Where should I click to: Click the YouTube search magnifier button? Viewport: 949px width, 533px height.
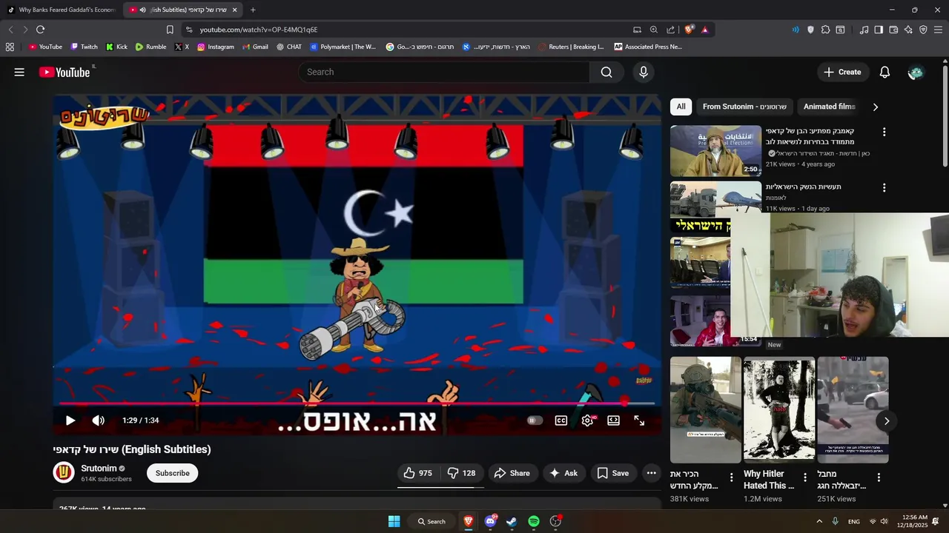pos(606,72)
